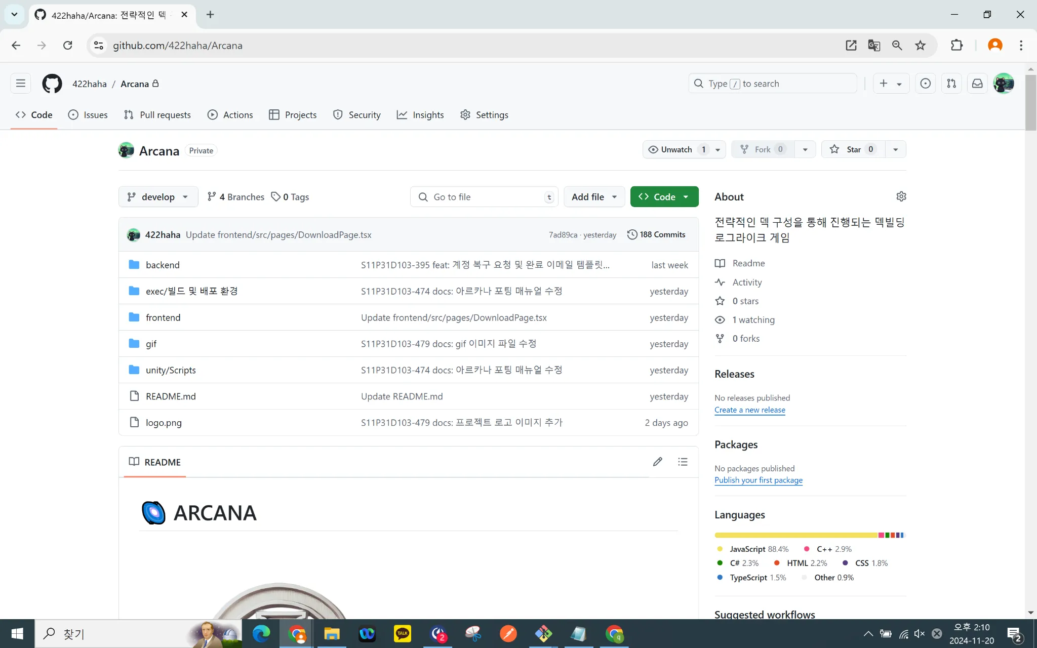This screenshot has width=1037, height=648.
Task: Open notifications inbox icon
Action: [977, 84]
